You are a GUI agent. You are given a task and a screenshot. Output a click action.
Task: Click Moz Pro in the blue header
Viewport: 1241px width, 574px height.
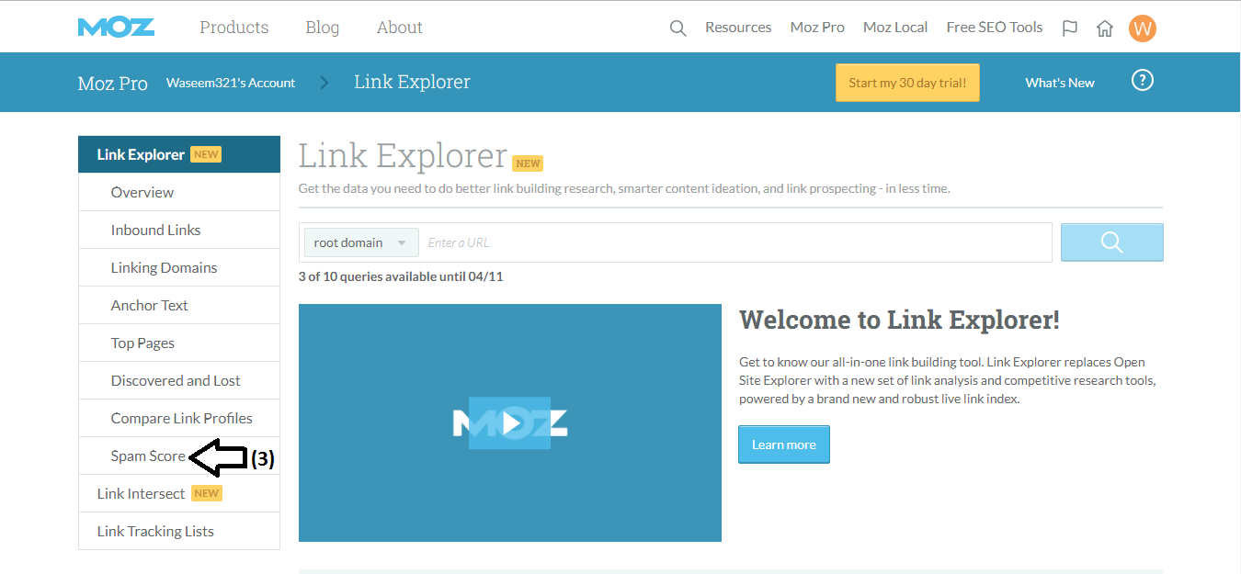click(x=113, y=83)
